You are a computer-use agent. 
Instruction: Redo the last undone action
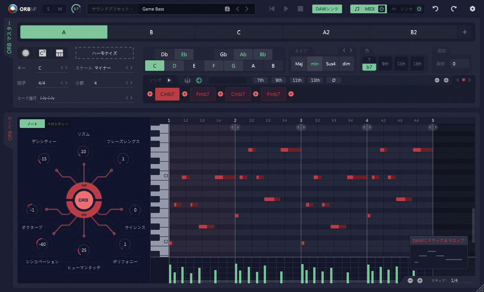[453, 9]
